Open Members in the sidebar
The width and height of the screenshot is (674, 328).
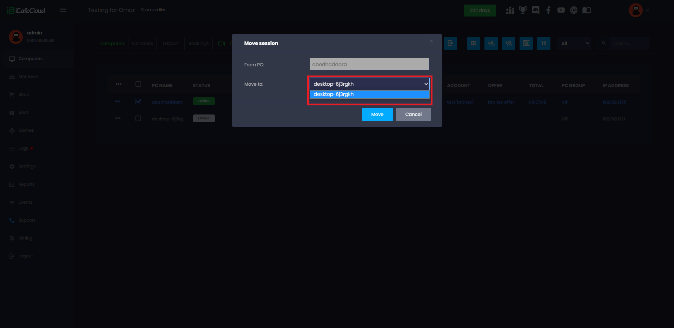[28, 77]
